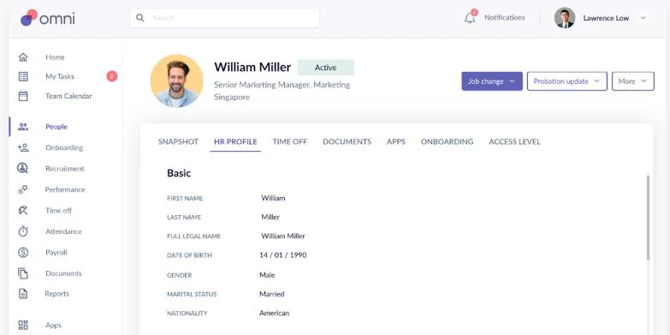Click inside the Search field

pos(224,18)
